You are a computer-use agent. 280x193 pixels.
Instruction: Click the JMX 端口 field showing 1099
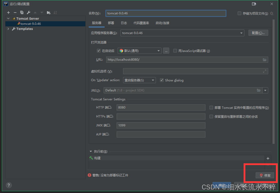click(161, 125)
